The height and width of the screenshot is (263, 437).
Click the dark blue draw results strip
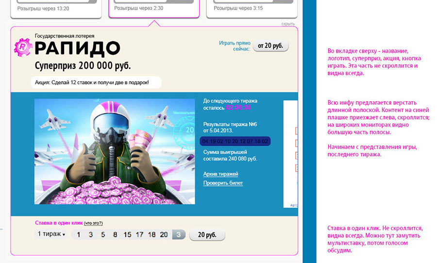point(235,141)
